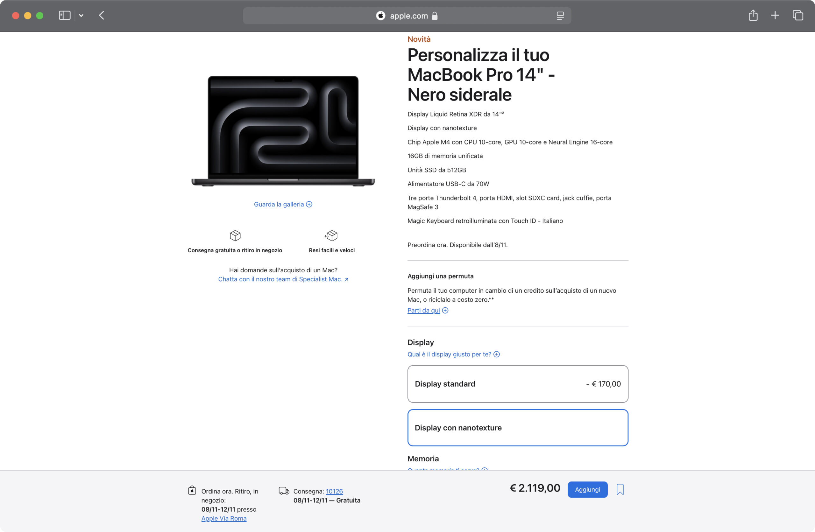Select the Display standard option
The height and width of the screenshot is (532, 815).
pos(518,384)
